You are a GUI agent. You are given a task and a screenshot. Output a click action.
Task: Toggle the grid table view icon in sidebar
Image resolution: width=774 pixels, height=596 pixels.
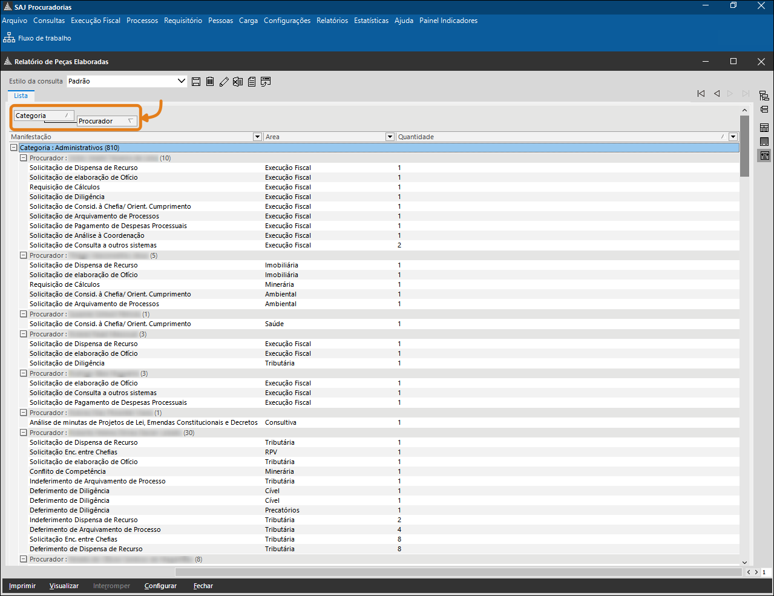(x=764, y=128)
